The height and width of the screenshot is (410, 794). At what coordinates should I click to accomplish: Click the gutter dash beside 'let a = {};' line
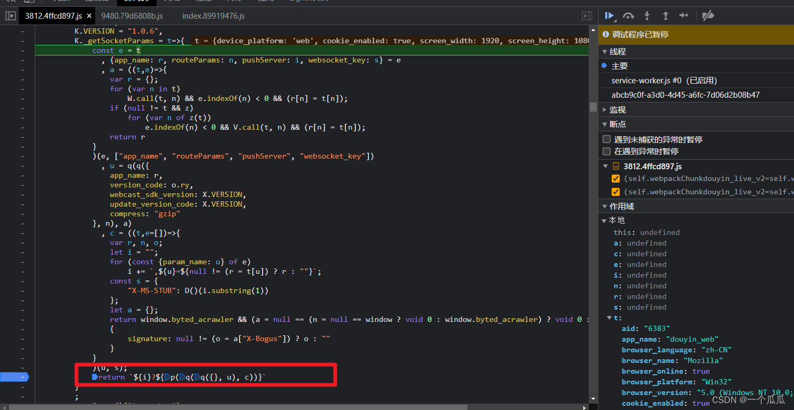click(22, 310)
